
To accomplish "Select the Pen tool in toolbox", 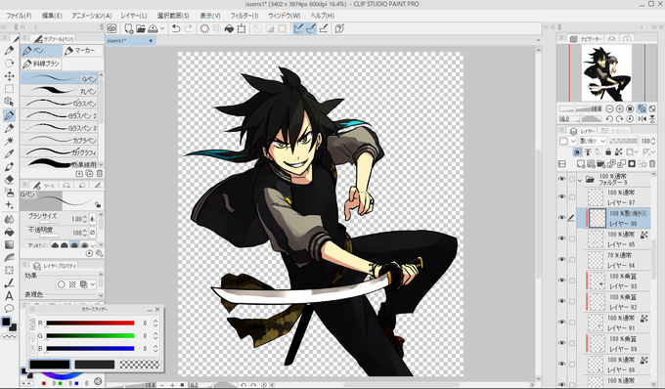I will (9, 115).
